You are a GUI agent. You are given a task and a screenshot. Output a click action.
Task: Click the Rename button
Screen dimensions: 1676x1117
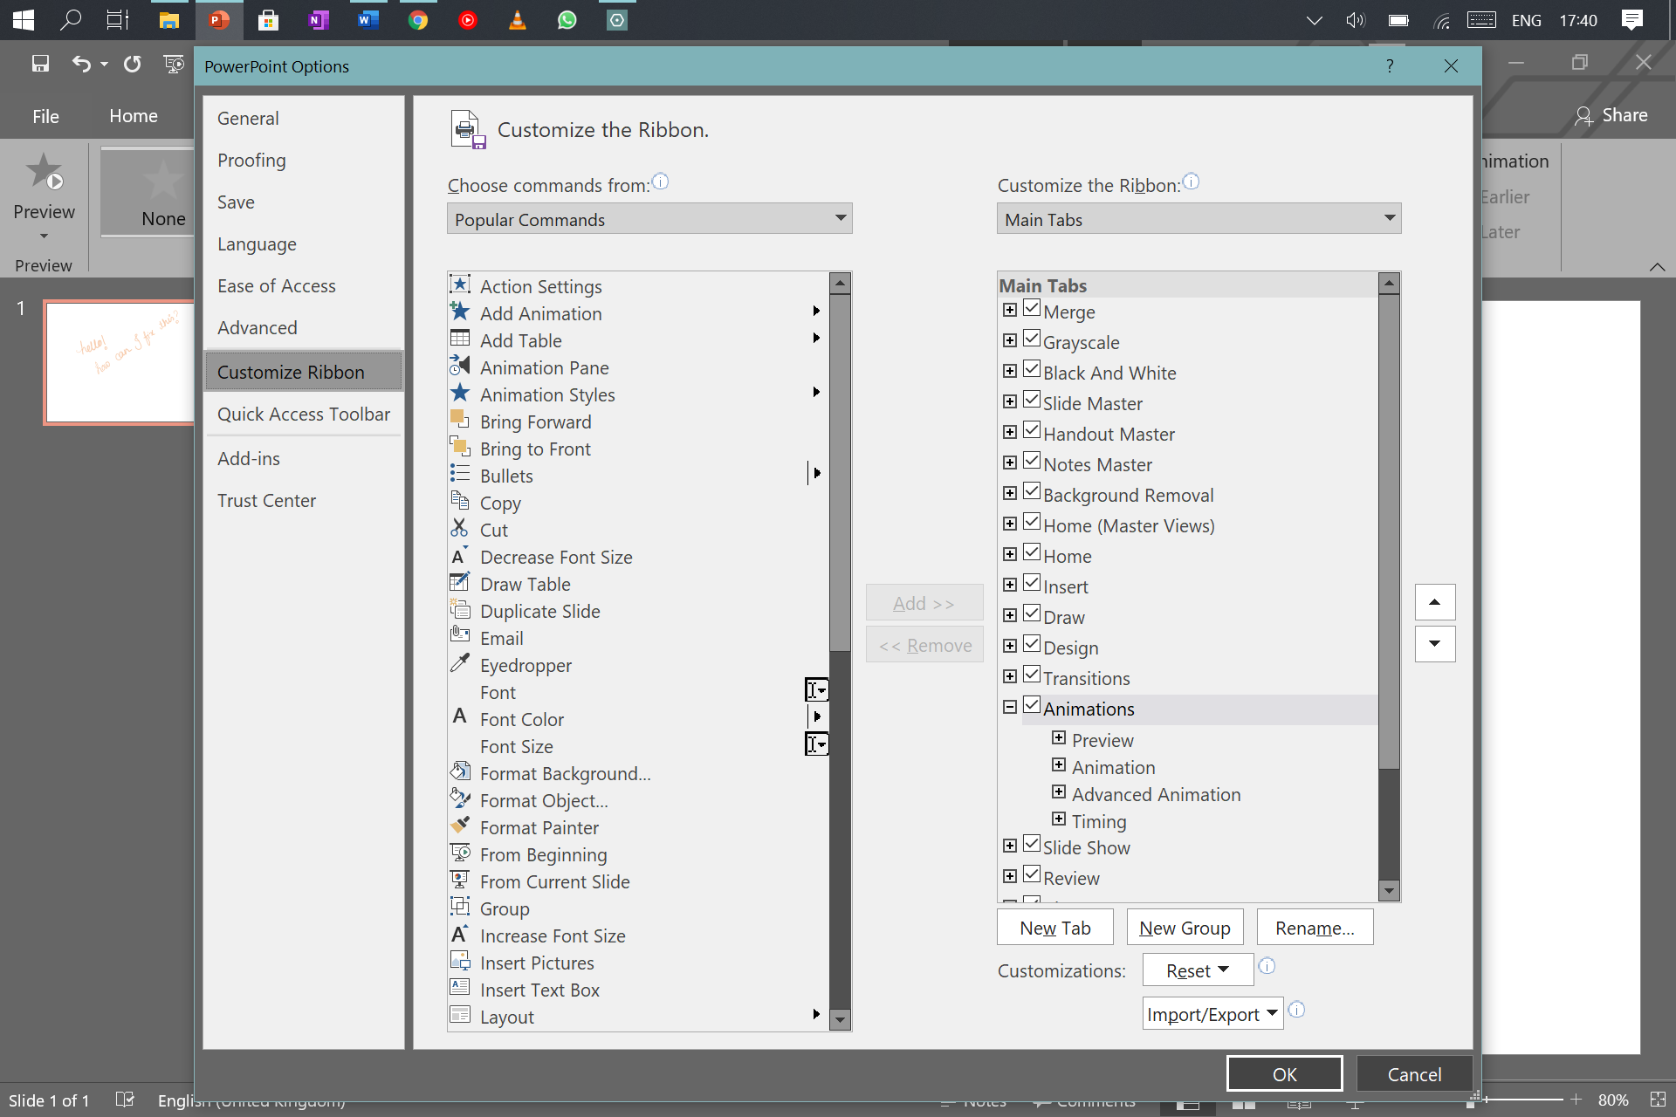1315,928
